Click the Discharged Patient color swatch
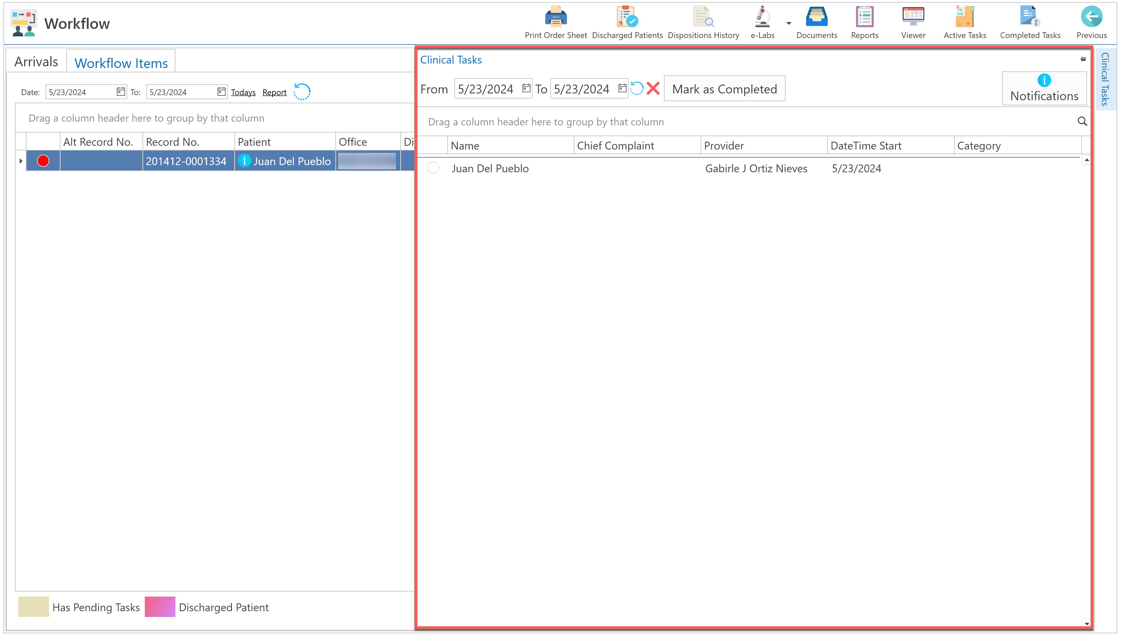1121x636 pixels. (x=160, y=607)
